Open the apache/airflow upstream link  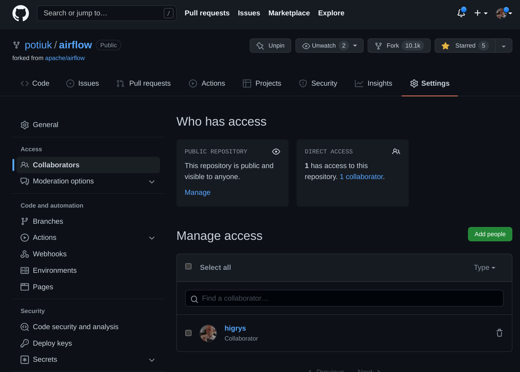click(65, 58)
